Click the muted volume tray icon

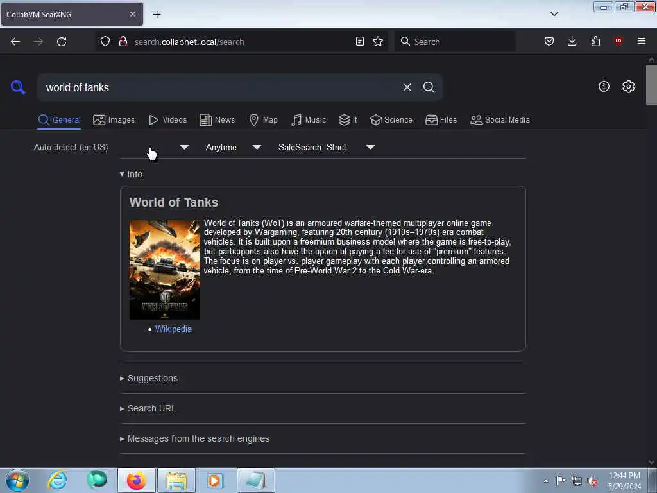click(x=592, y=481)
